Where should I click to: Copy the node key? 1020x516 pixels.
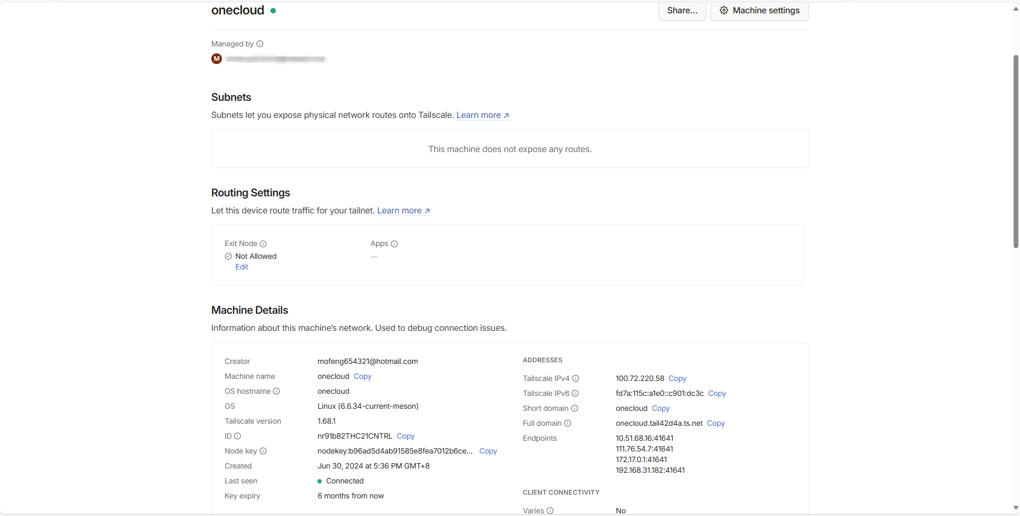pyautogui.click(x=488, y=451)
